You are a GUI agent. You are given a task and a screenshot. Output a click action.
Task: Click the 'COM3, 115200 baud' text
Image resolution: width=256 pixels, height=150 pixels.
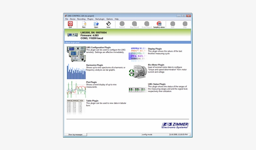[92, 38]
